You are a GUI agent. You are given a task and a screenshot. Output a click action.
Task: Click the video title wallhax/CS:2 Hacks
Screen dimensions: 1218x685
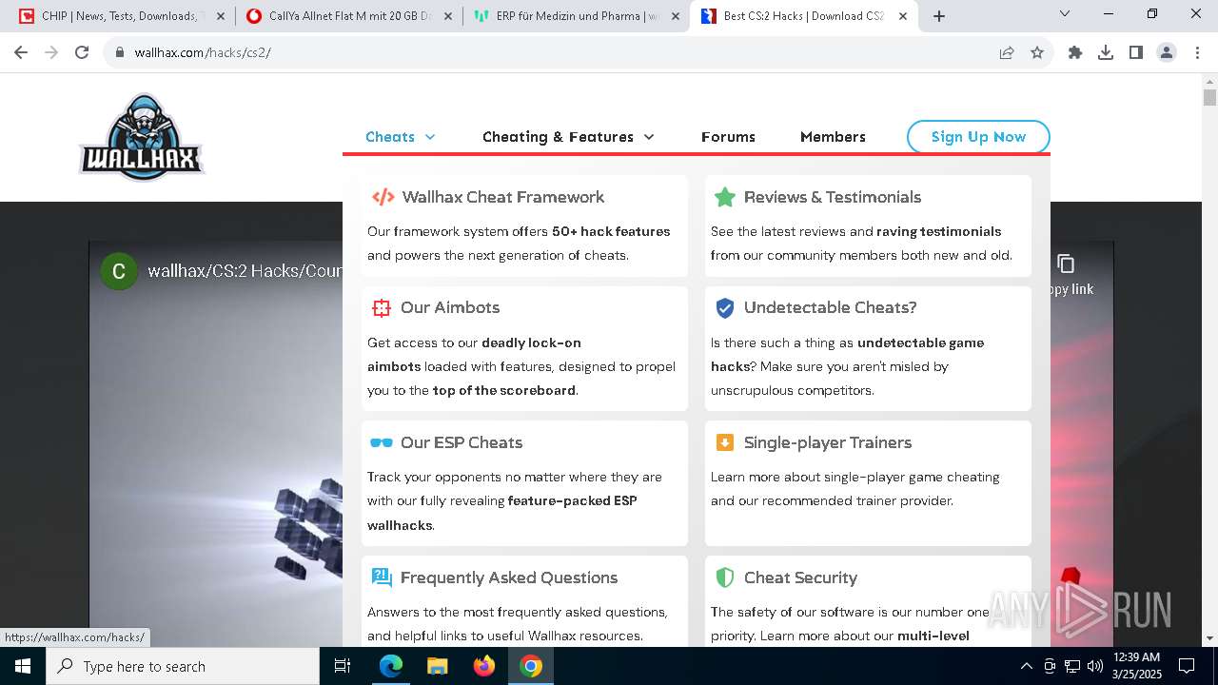(x=245, y=271)
